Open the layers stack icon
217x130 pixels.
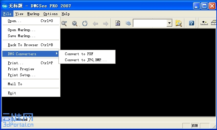(x=128, y=23)
